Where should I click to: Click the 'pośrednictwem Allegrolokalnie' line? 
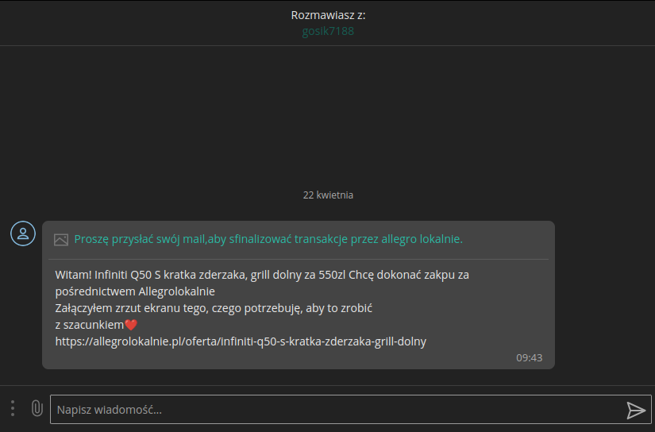click(135, 291)
